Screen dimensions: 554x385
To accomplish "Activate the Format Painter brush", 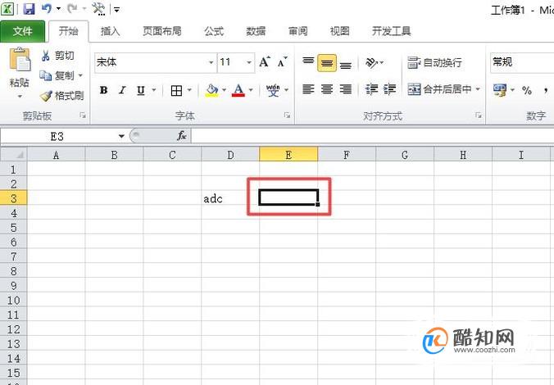I will pos(46,96).
